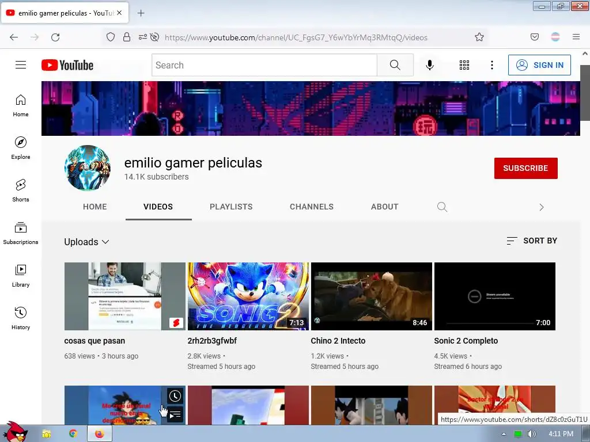Close the emilio gamer peliculas tab
The height and width of the screenshot is (442, 590).
(x=119, y=13)
